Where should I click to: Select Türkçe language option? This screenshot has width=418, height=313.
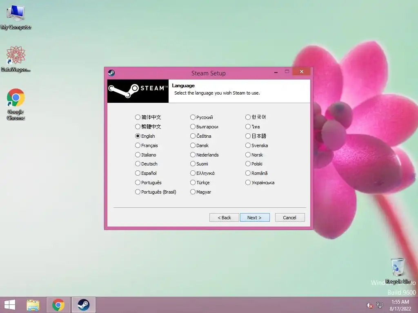click(200, 182)
